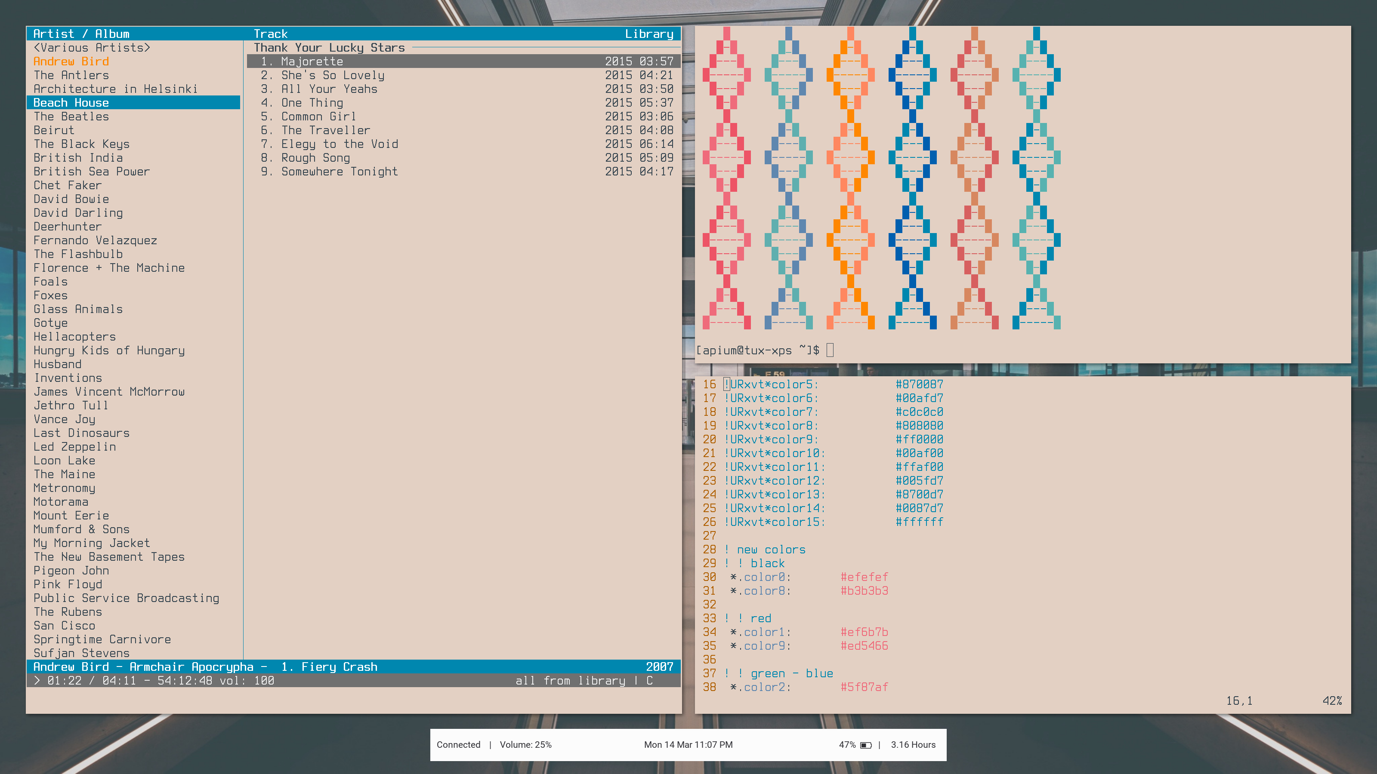Click the battery icon in status bar
Image resolution: width=1377 pixels, height=774 pixels.
[866, 745]
